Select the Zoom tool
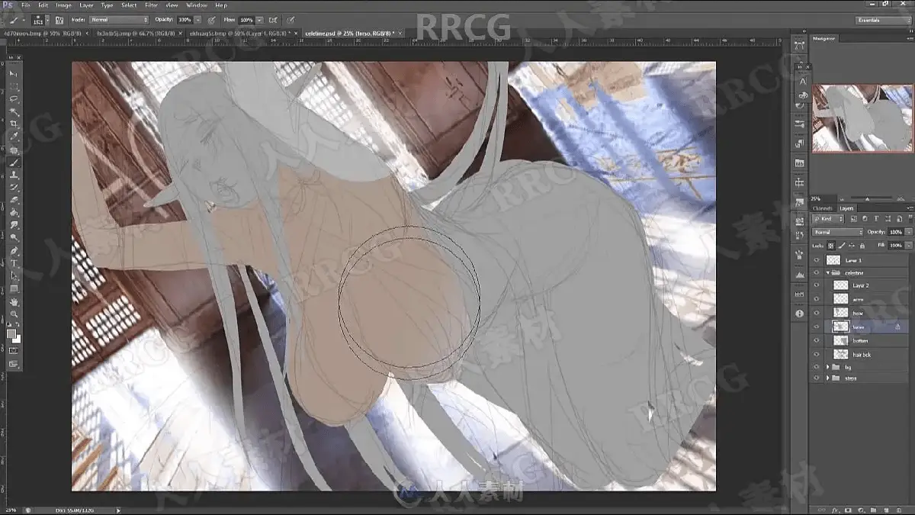 pos(13,314)
